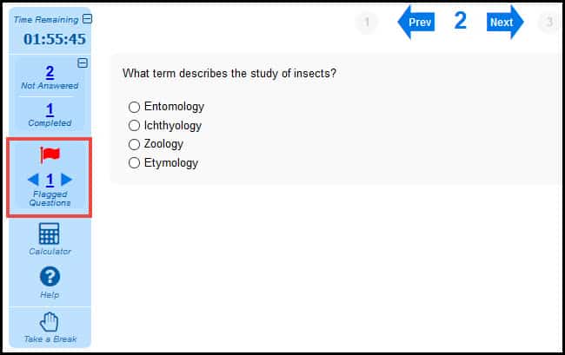Choose the Zoology radio button

click(134, 144)
